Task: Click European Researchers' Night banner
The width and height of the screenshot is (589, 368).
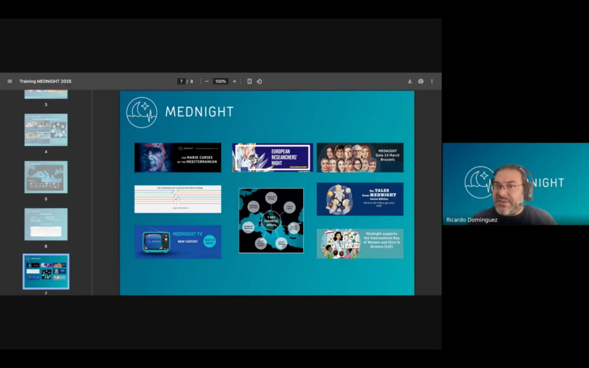Action: [272, 158]
